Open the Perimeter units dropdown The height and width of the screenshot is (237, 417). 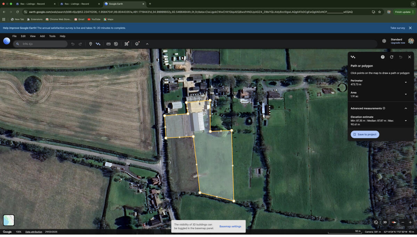(x=406, y=83)
